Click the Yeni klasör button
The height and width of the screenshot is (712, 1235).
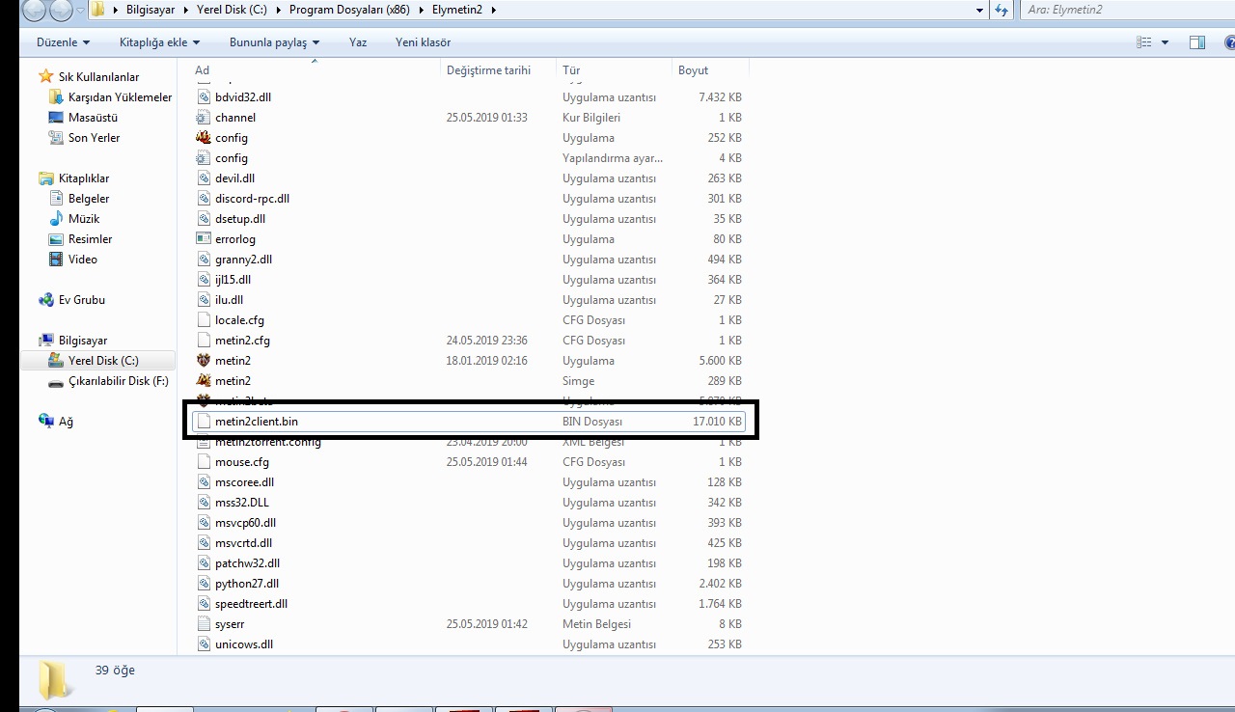click(x=423, y=42)
